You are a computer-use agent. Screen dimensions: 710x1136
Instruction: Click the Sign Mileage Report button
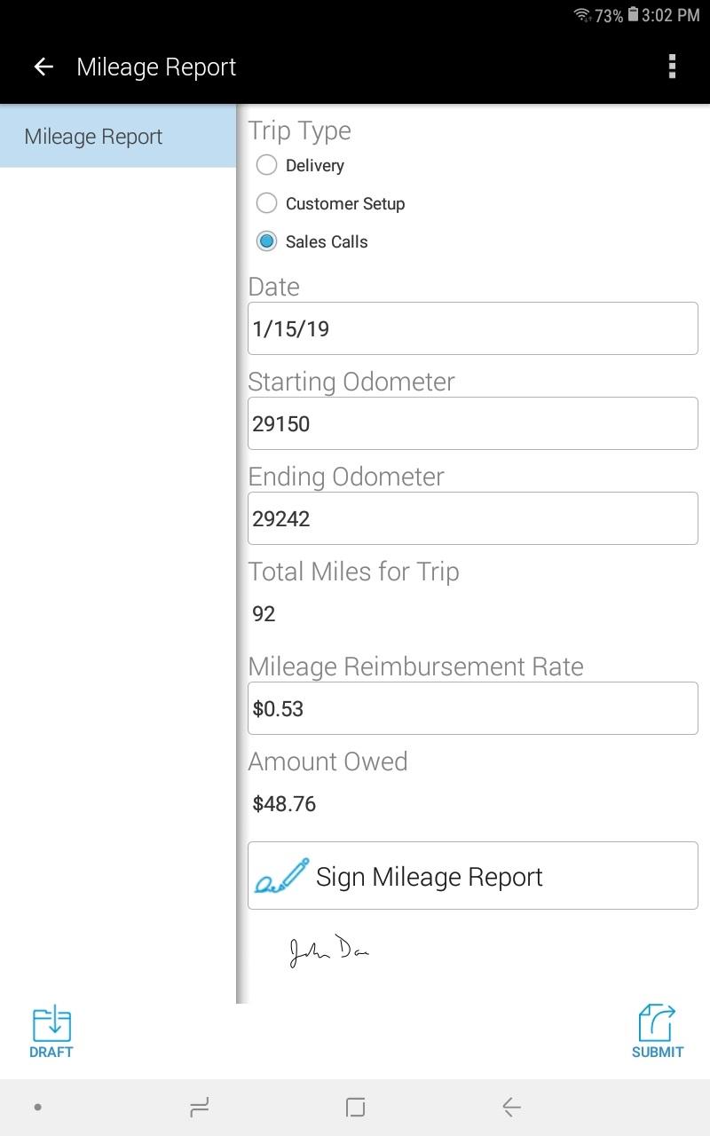(x=473, y=875)
